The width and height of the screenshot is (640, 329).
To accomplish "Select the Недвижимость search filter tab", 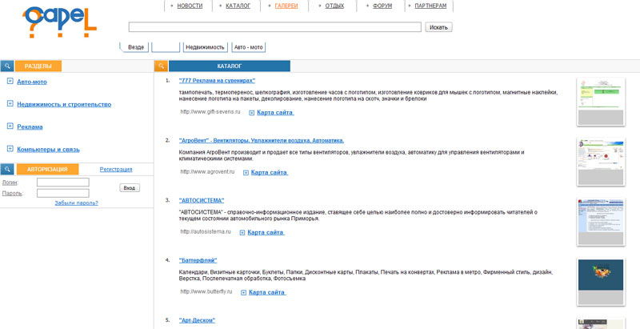I will 206,47.
